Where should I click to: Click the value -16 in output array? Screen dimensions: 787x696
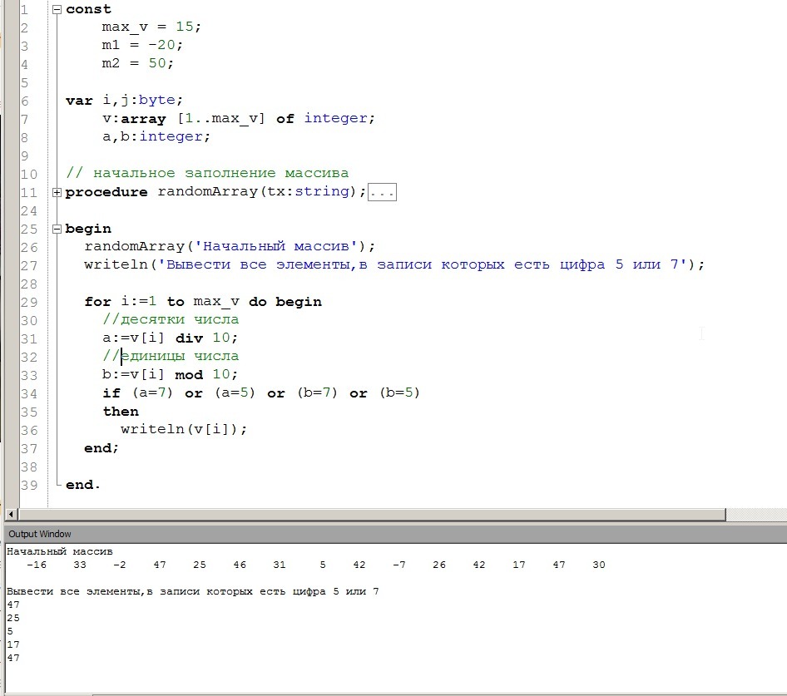36,565
